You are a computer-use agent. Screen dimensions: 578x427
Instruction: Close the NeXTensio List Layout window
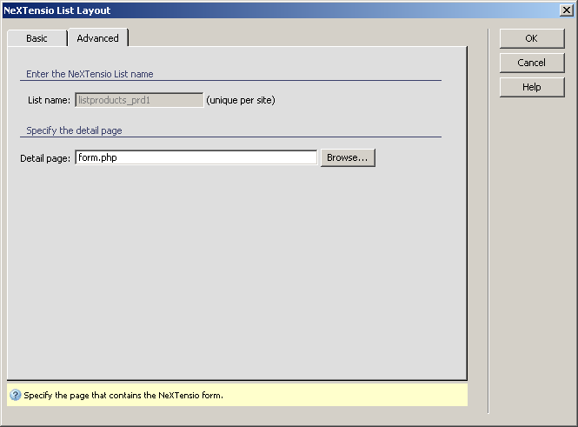(566, 10)
